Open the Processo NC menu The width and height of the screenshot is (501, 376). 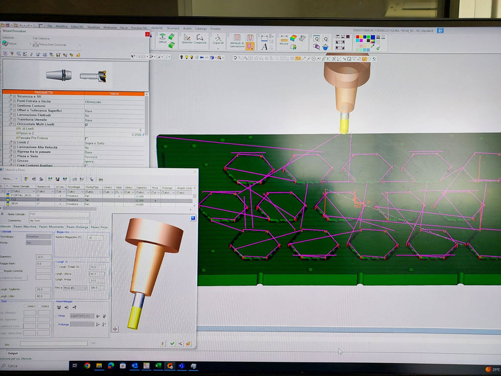pyautogui.click(x=139, y=28)
